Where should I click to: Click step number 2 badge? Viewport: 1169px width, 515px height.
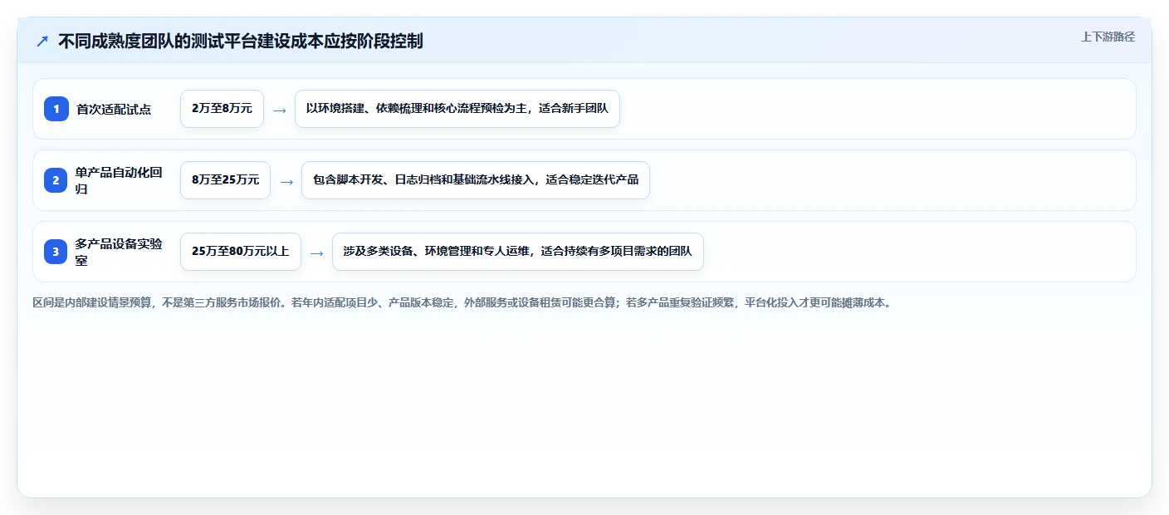(56, 180)
